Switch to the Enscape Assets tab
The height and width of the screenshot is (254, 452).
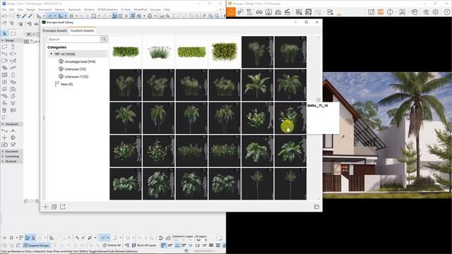tap(55, 30)
